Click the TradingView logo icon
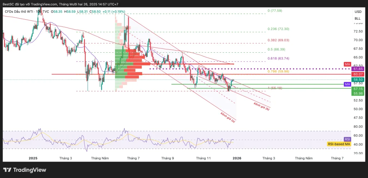This screenshot has height=178, width=368. pyautogui.click(x=7, y=170)
